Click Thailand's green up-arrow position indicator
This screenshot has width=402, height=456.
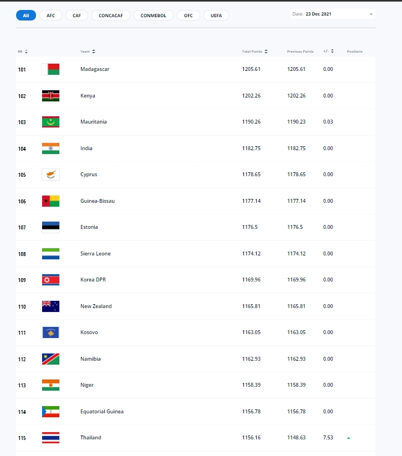[x=348, y=438]
